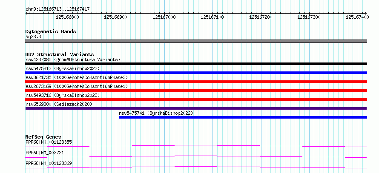379x173 pixels.
Task: Select the RefSeq Genes track title
Action: 43,137
